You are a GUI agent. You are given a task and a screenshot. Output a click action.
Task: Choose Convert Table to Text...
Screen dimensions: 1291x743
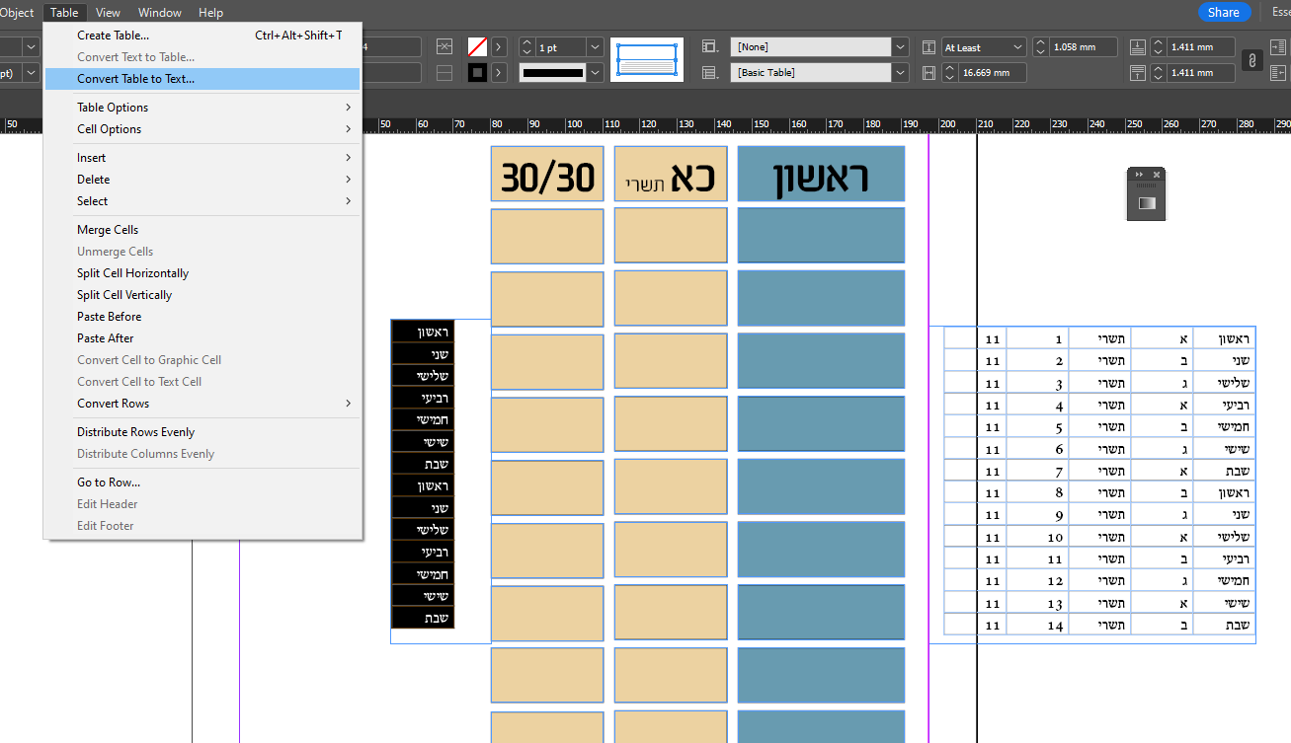click(202, 79)
